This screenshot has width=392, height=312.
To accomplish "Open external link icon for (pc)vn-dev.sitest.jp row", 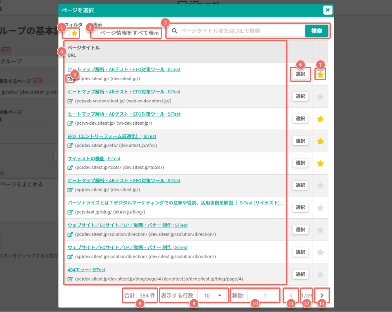I will coord(70,123).
